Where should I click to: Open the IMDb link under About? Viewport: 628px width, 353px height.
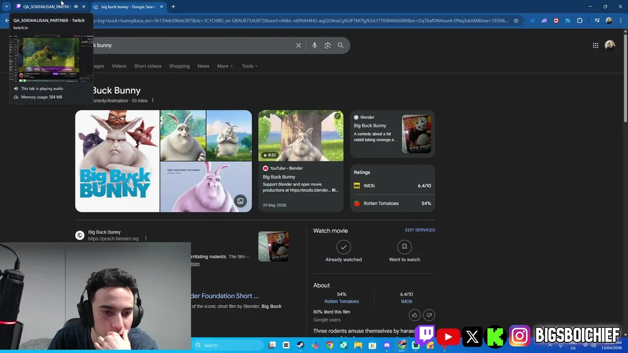click(x=406, y=302)
